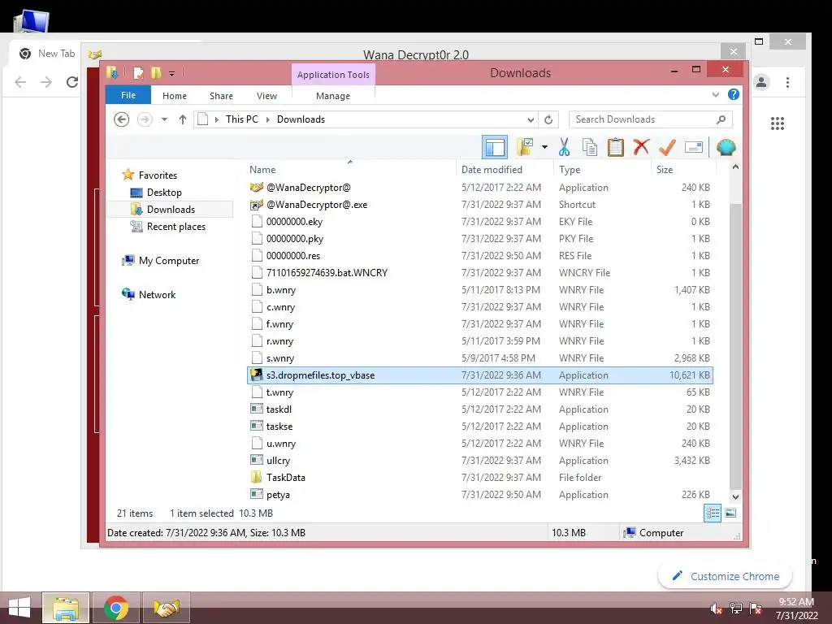
Task: Switch to the View ribbon tab
Action: tap(266, 96)
